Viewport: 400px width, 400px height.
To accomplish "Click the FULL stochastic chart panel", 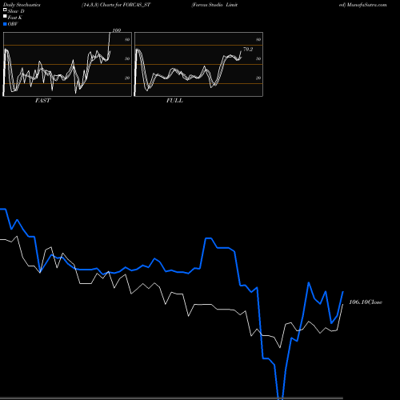I will click(198, 64).
